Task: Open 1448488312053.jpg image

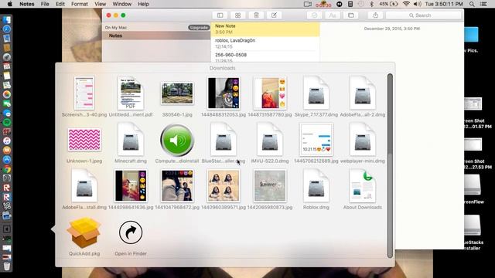Action: pyautogui.click(x=224, y=97)
